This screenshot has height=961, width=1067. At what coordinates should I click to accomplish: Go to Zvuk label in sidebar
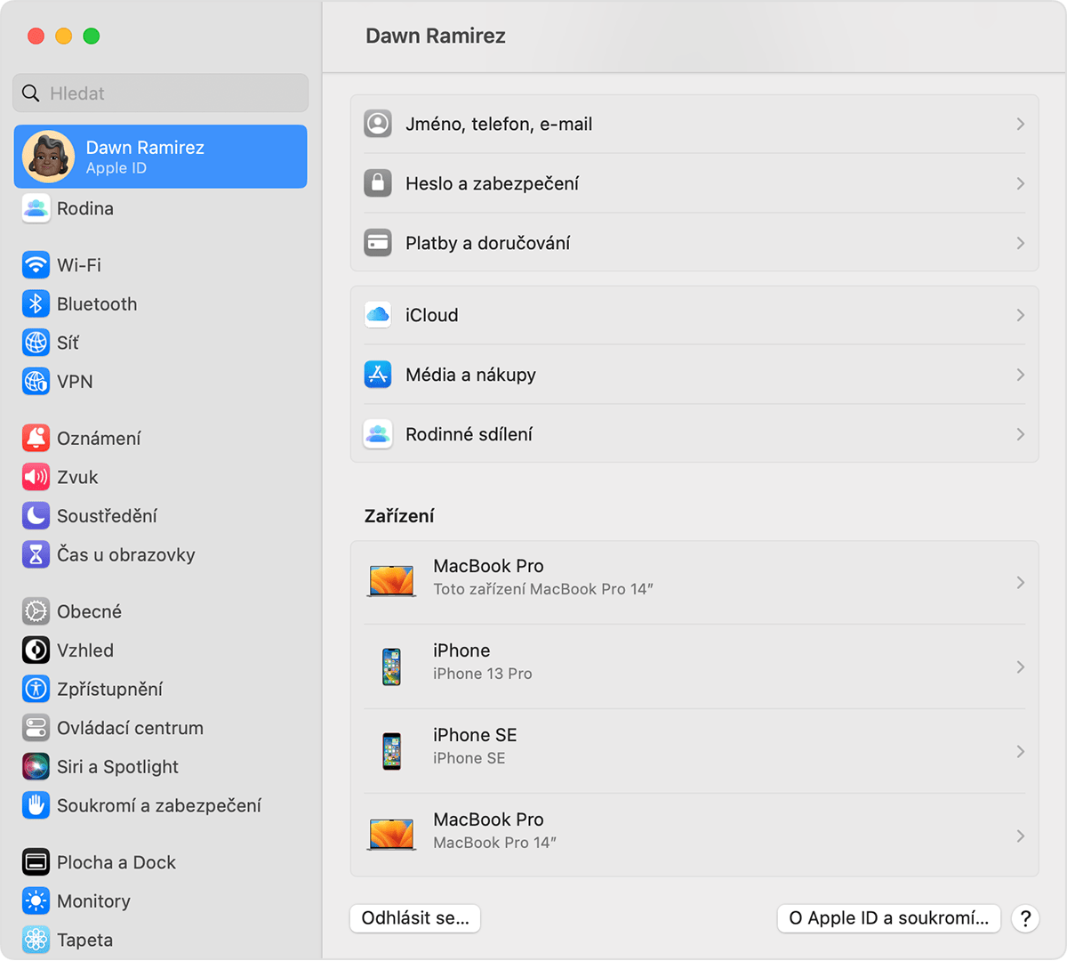pyautogui.click(x=77, y=477)
